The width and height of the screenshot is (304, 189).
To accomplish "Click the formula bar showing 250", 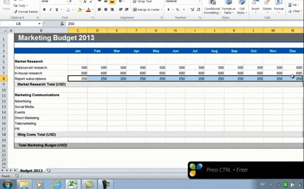I will coord(185,24).
